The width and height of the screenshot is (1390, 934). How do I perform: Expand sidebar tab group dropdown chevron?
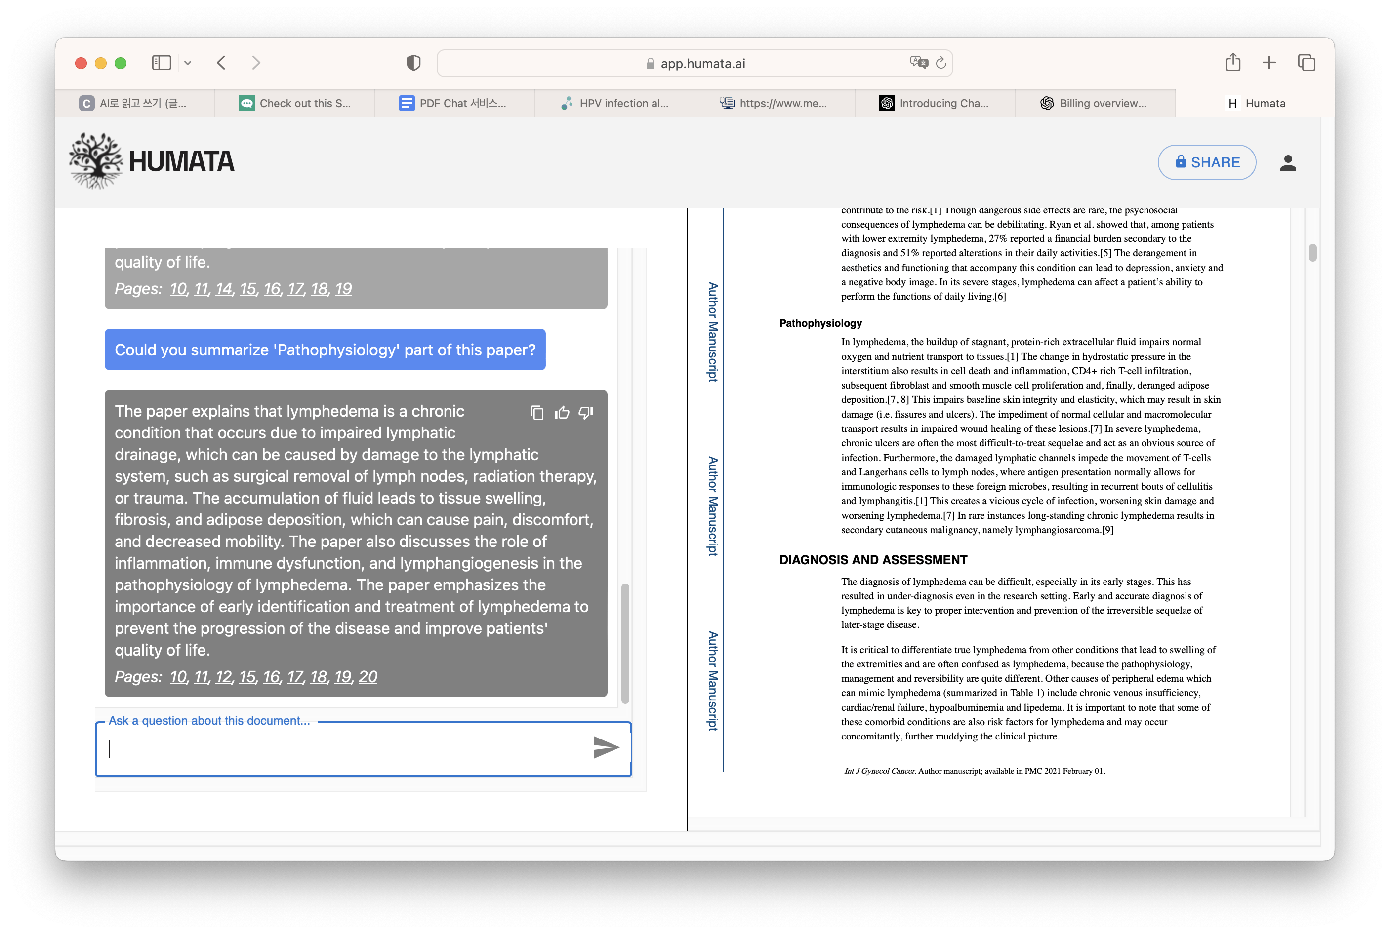coord(188,63)
